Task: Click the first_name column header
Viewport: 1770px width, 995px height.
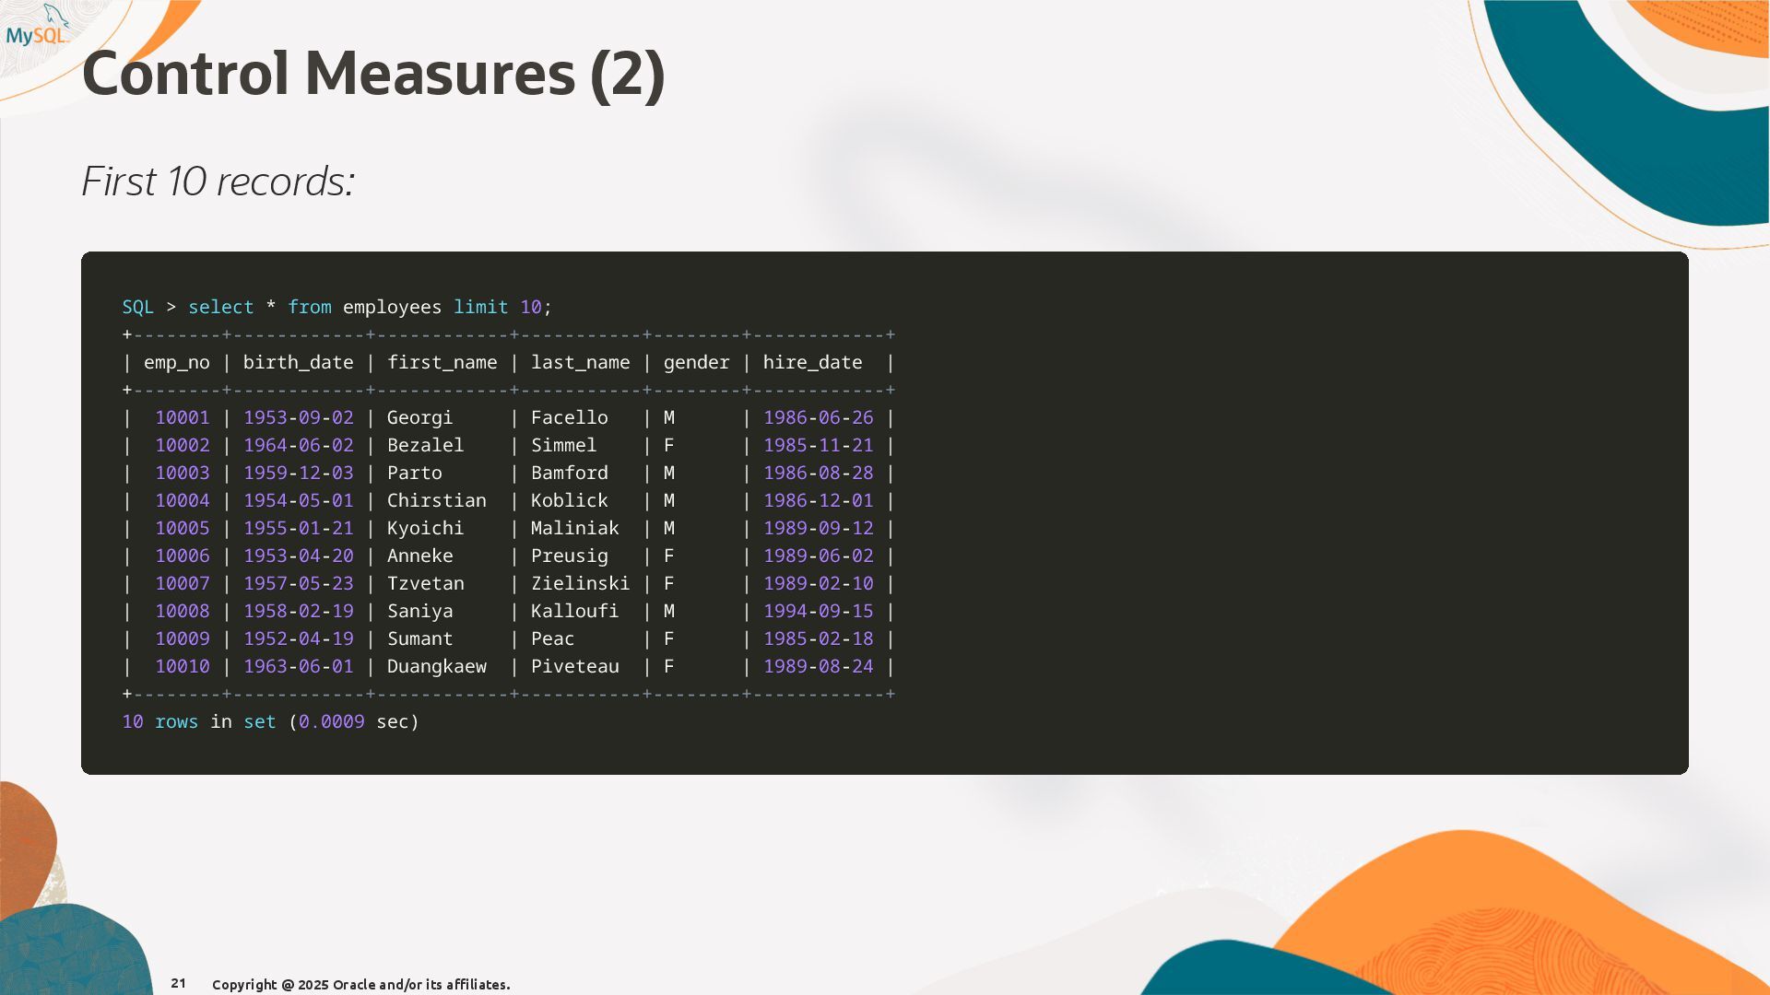Action: [442, 362]
